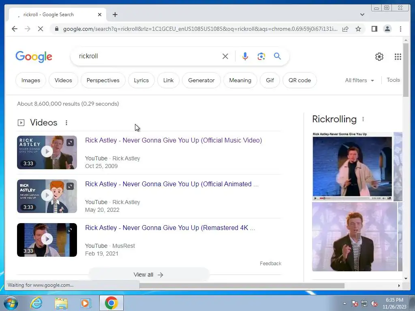Screen dimensions: 415x311
Task: Click the magnifier search button
Action: (277, 56)
